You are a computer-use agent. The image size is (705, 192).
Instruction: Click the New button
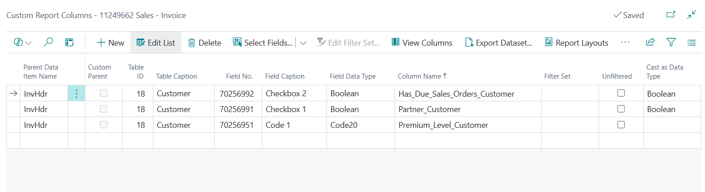pyautogui.click(x=110, y=43)
